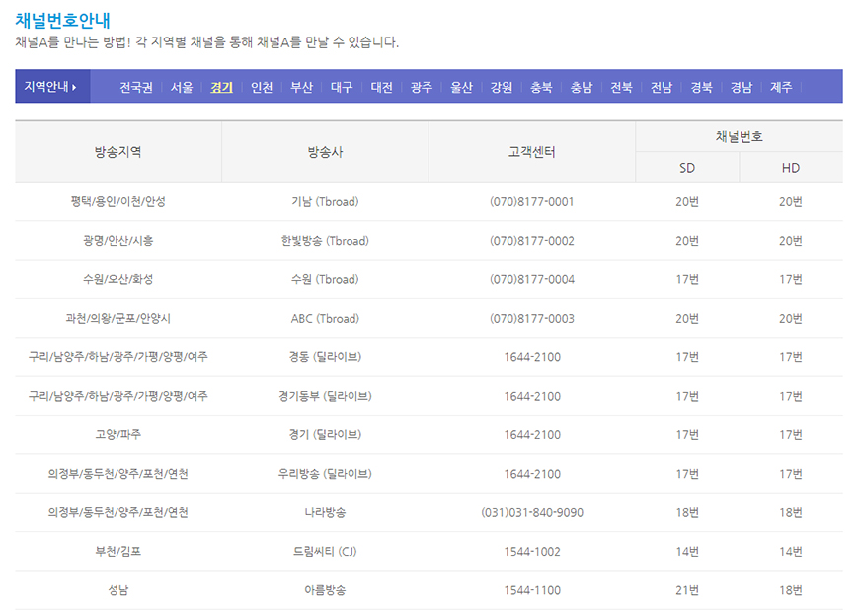Screen dimensions: 859x614
Task: Select the 경동 (딜라이브) broadcaster cell
Action: [x=325, y=357]
